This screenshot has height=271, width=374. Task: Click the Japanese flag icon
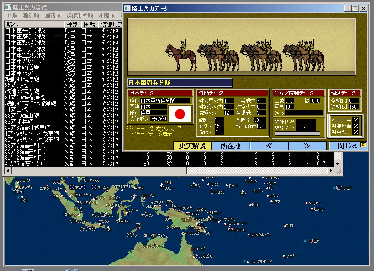180,114
